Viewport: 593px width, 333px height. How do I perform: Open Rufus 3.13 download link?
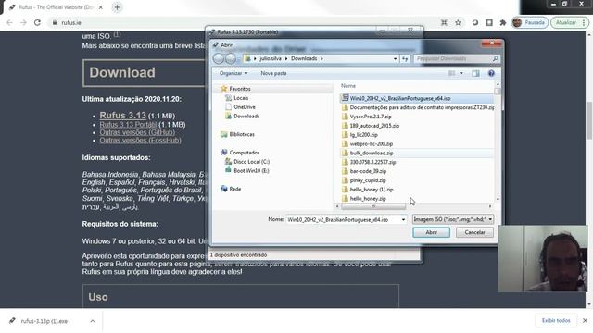click(122, 115)
